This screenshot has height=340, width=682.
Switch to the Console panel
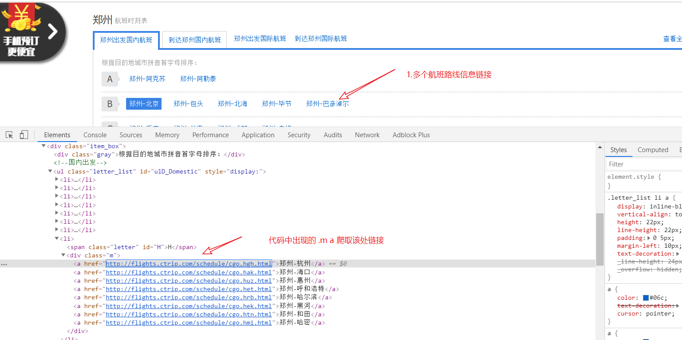(95, 135)
